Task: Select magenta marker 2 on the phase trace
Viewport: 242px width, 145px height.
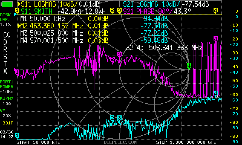Action: [x=112, y=59]
